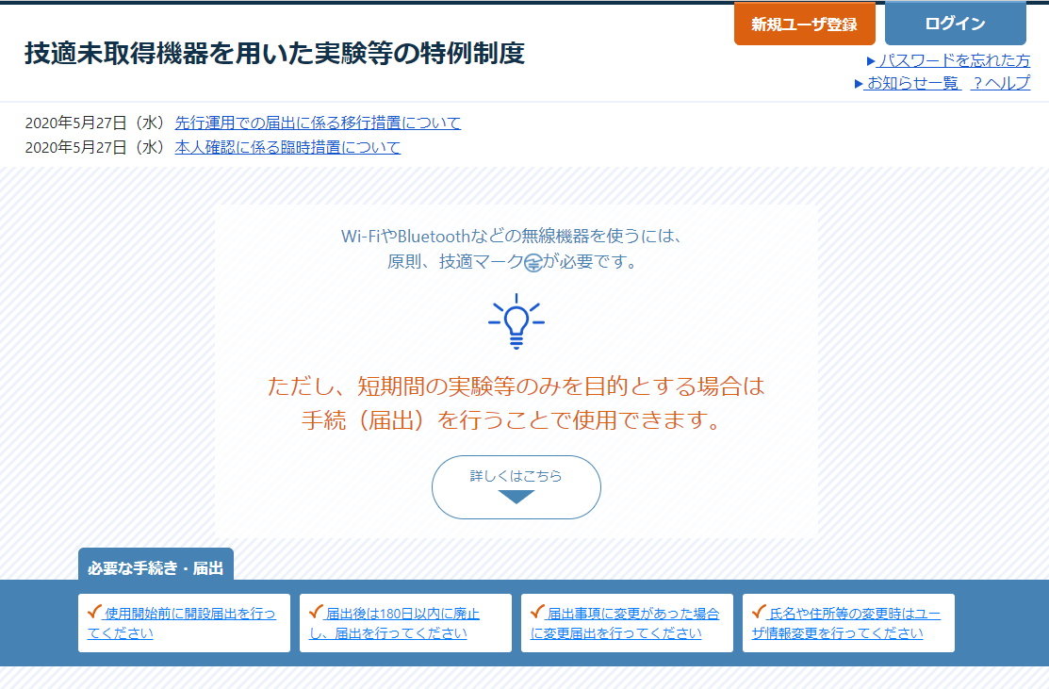Click the light bulb illustration icon

516,319
